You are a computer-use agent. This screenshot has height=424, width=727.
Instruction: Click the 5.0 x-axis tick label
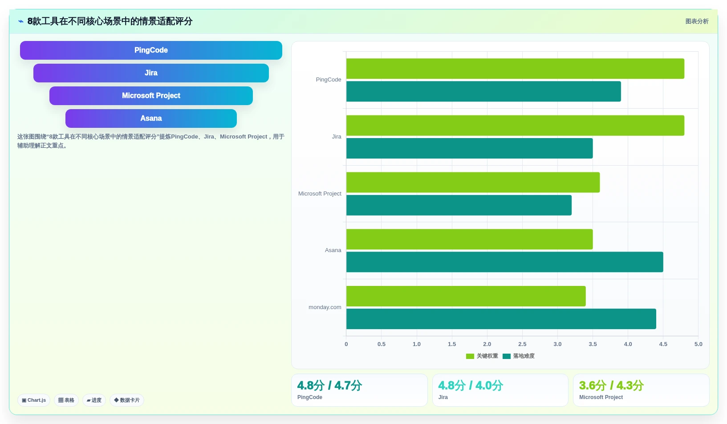698,344
